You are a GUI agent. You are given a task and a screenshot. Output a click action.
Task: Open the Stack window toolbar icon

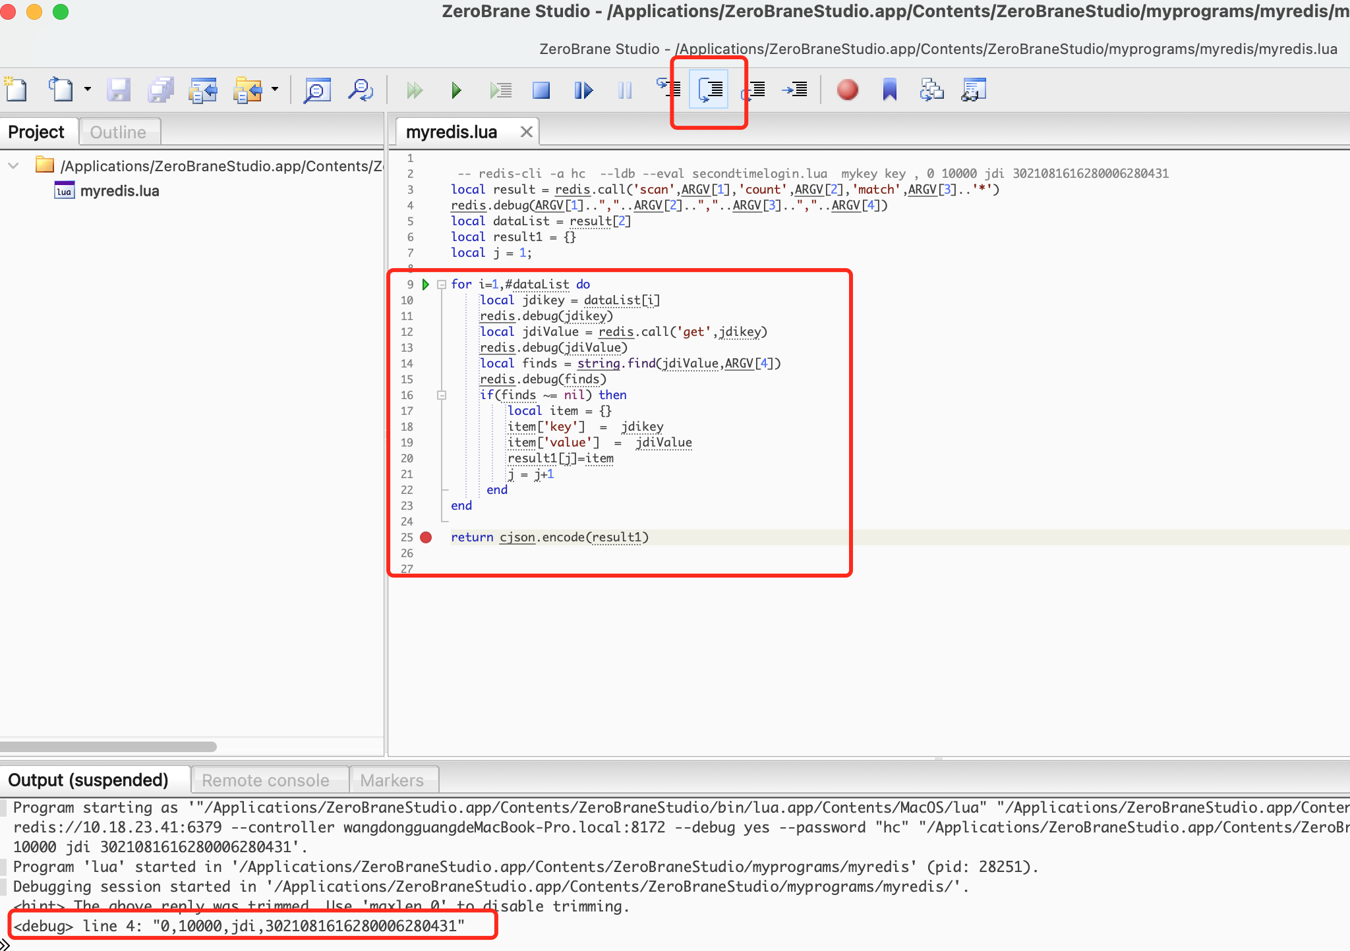pyautogui.click(x=931, y=90)
